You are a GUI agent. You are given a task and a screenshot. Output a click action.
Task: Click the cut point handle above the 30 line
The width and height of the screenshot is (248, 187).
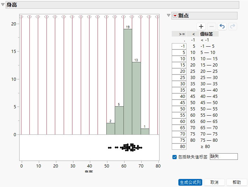coord(72,17)
